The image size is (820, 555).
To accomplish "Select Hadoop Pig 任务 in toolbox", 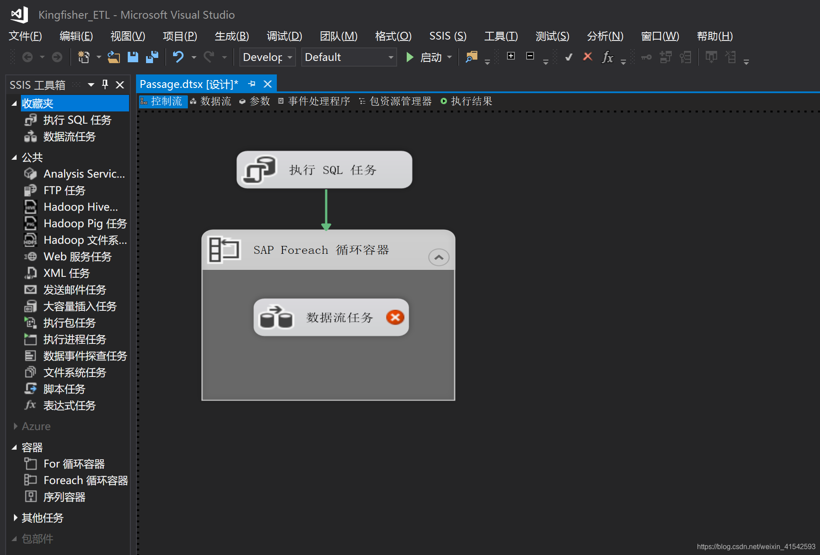I will pos(76,224).
